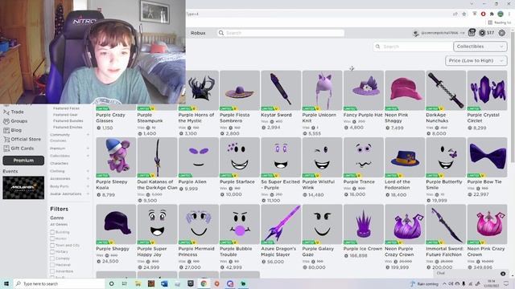Open the Purple Ice Crown item link
Screen dimensions: 515x289
coord(363,249)
